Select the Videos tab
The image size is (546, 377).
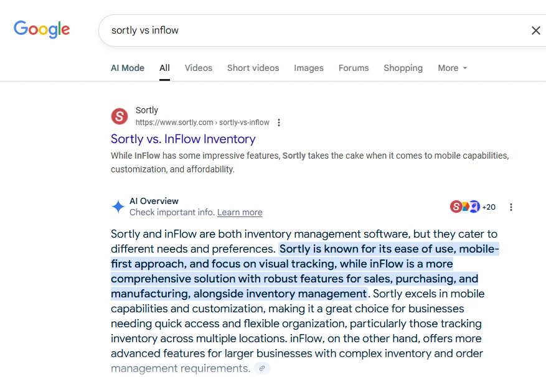click(x=199, y=68)
